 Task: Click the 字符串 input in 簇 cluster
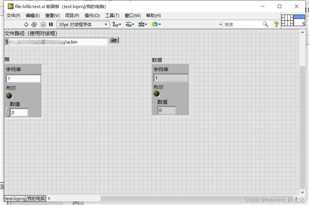pyautogui.click(x=23, y=79)
